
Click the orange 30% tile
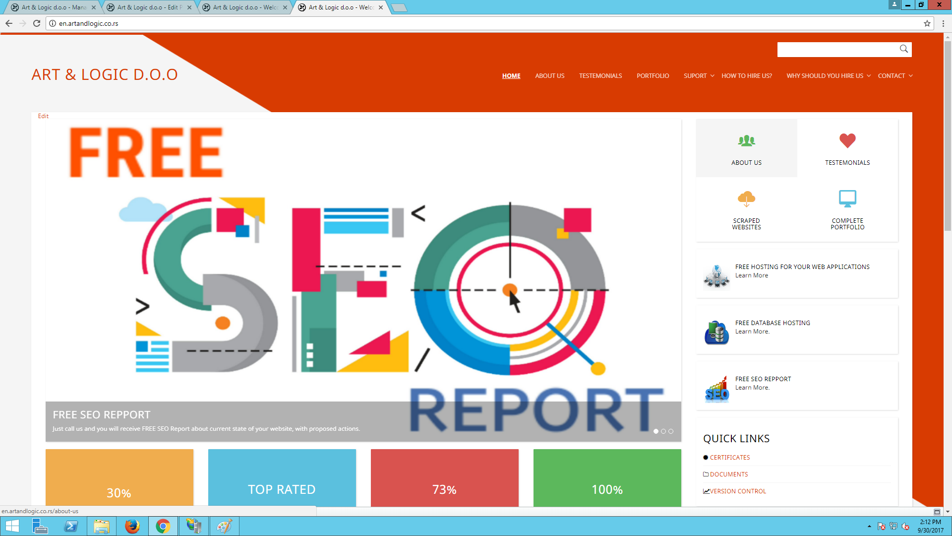[119, 478]
